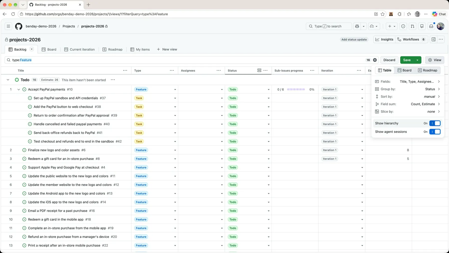Open Save button dropdown arrow
The width and height of the screenshot is (449, 253).
(x=417, y=60)
